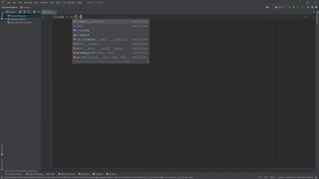The height and width of the screenshot is (179, 319).
Task: Choose print completion suggestion
Action: 111,57
